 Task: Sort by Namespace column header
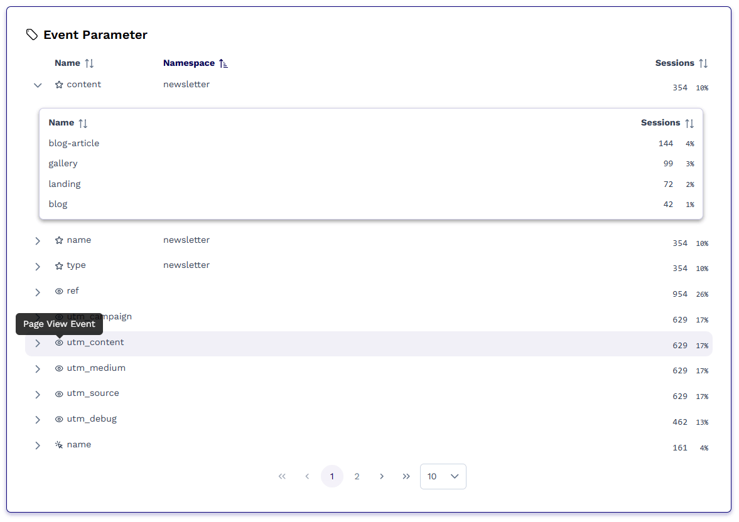pos(195,63)
